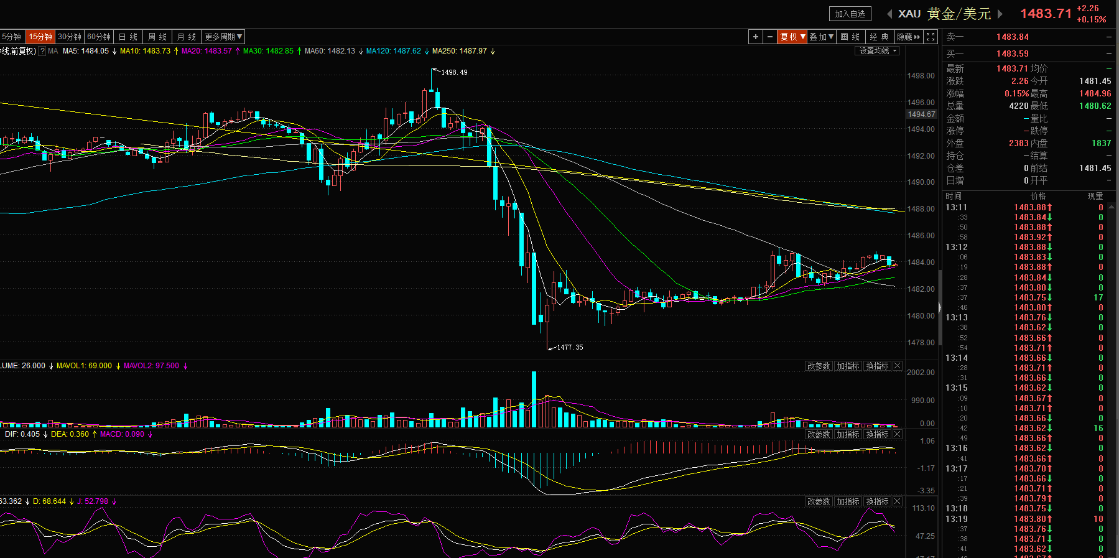Click the MA help question mark icon
Screen dimensions: 1119x558
click(x=42, y=51)
